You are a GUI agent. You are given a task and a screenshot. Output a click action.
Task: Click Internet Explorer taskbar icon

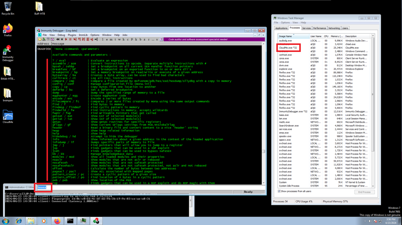coord(19,221)
